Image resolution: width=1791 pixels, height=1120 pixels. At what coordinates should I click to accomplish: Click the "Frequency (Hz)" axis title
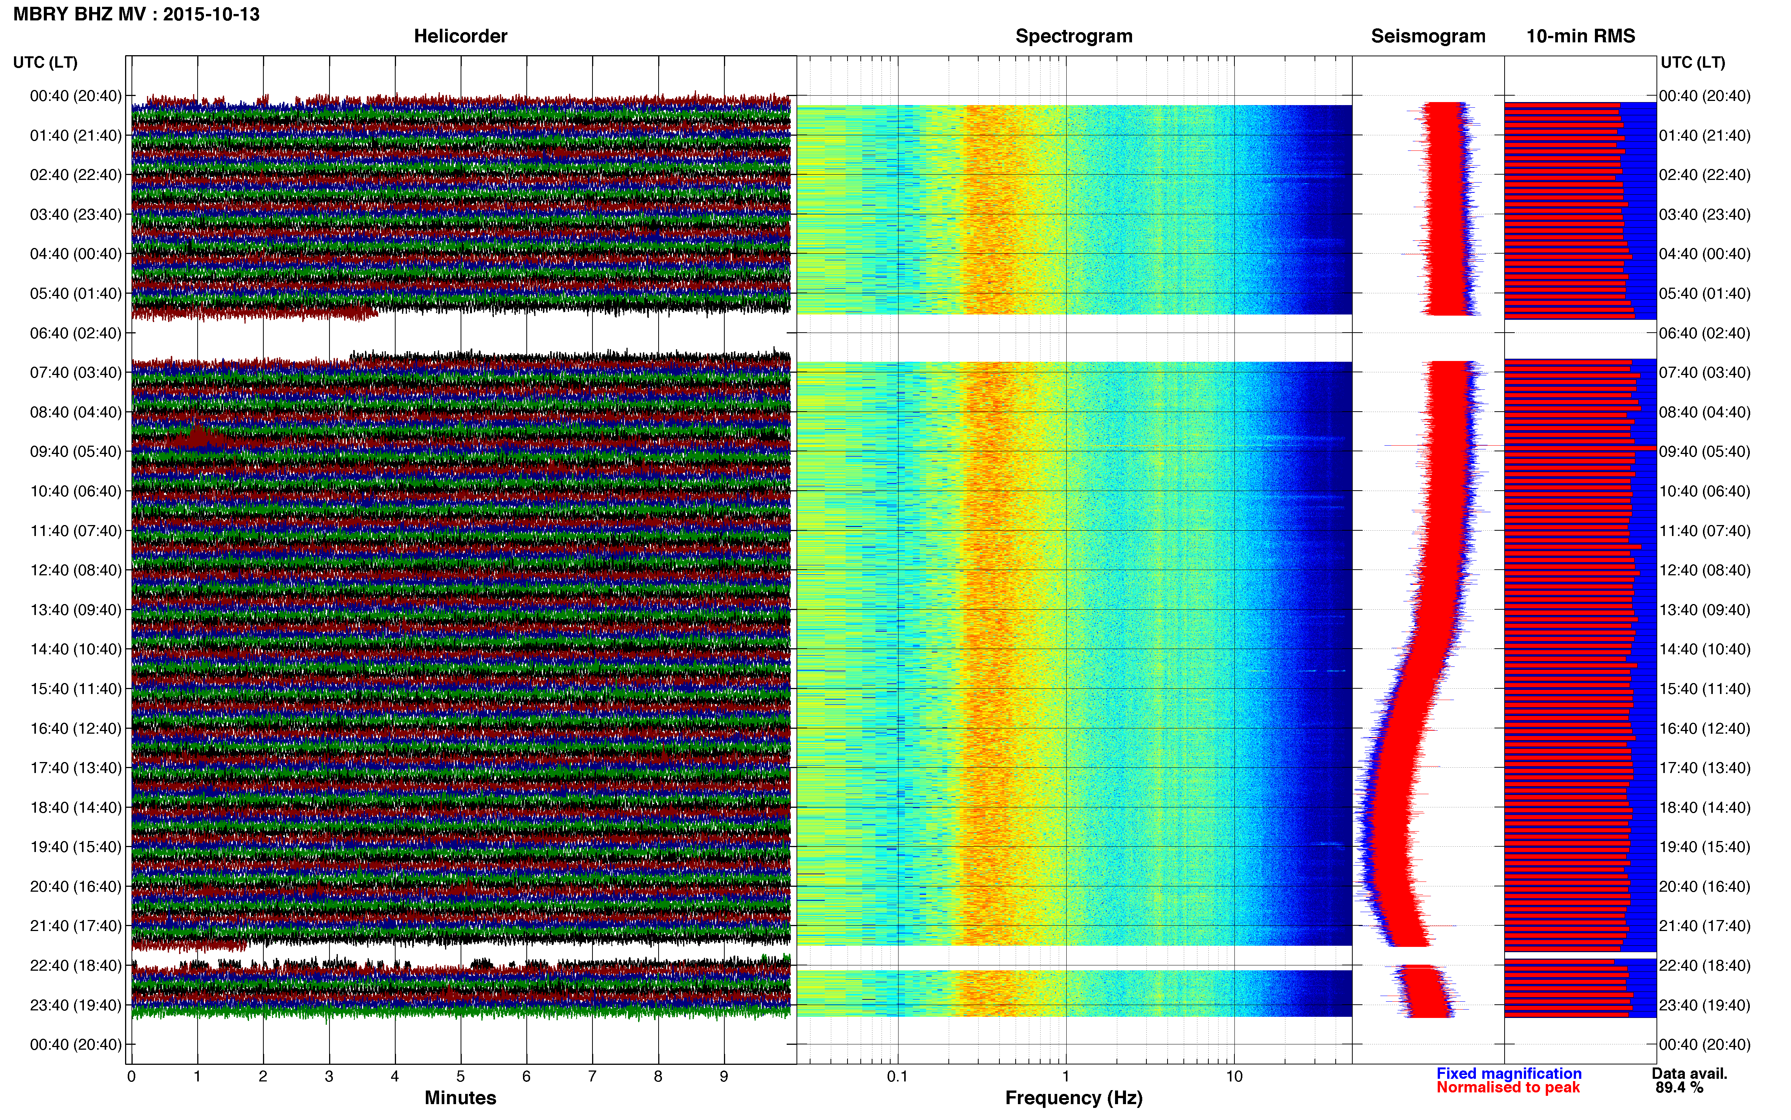pos(1073,1098)
